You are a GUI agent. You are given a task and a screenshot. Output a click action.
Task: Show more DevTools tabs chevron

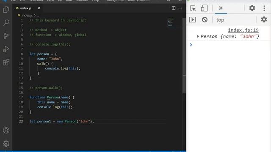click(x=221, y=8)
